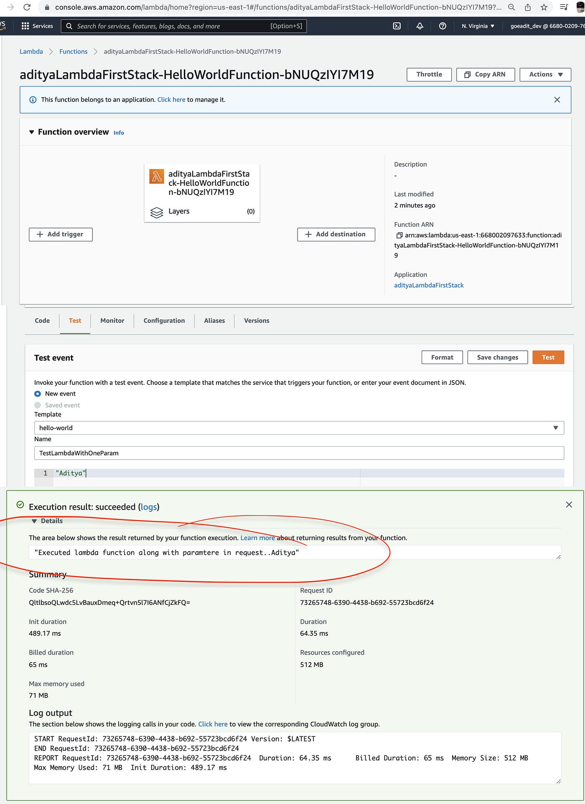Open the Monitor tab

tap(112, 321)
